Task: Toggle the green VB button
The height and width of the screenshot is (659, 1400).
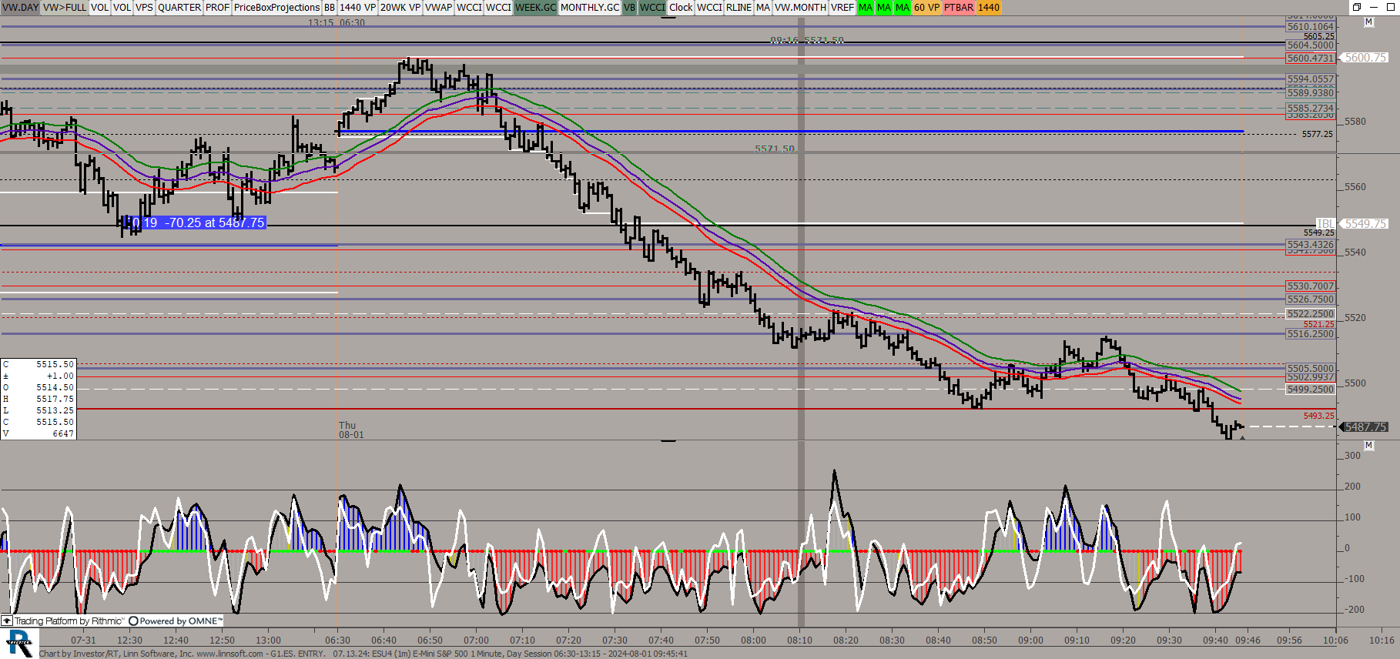Action: click(629, 7)
